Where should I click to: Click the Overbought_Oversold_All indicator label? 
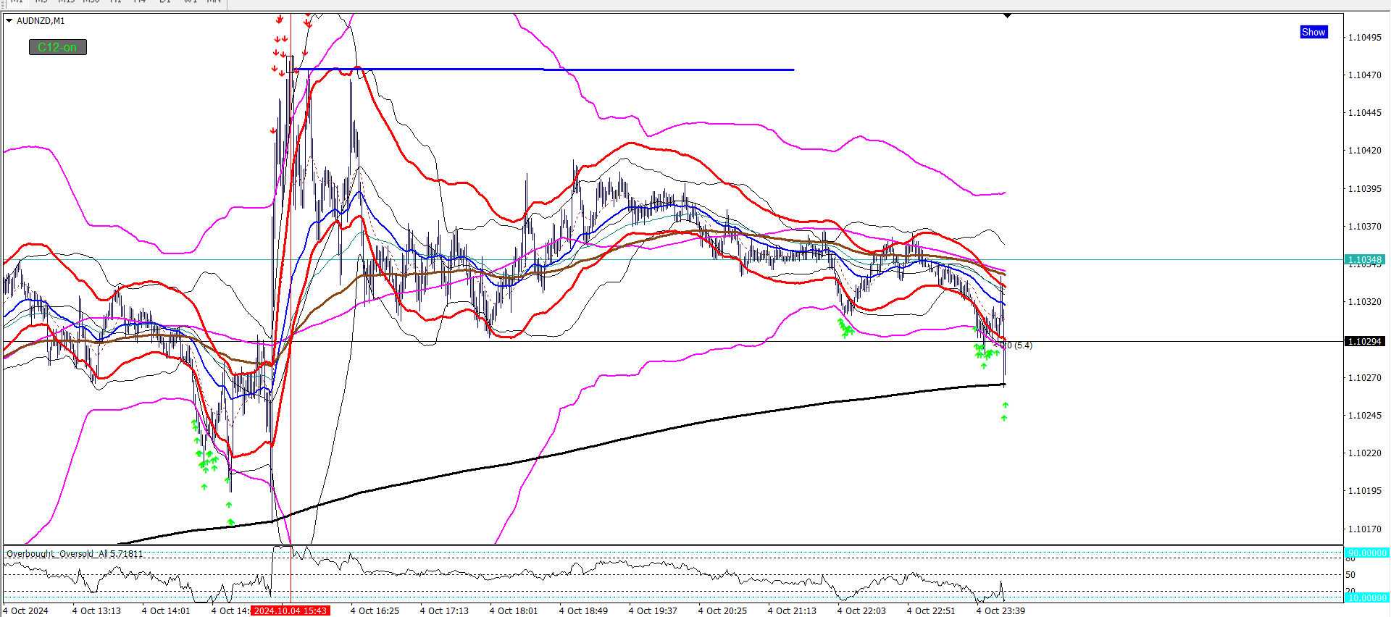[75, 554]
